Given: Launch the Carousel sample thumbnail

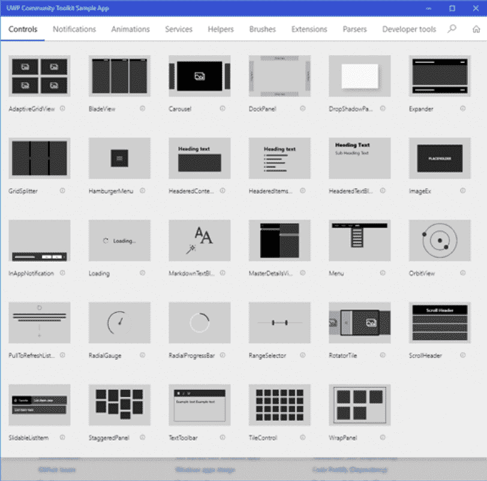Looking at the screenshot, I should (x=200, y=76).
